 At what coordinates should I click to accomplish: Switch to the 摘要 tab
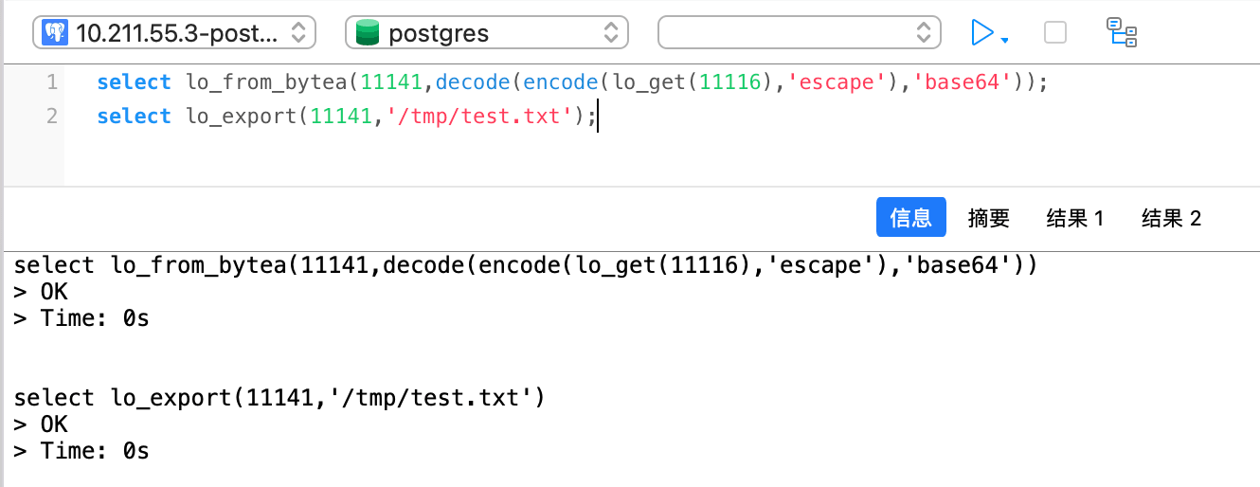click(x=988, y=218)
